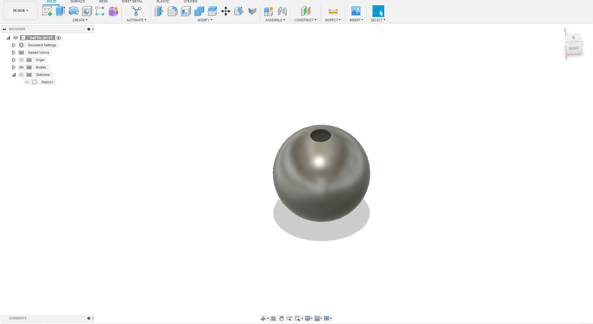Switch to the Utilities tab
Image resolution: width=593 pixels, height=324 pixels.
coord(191,2)
